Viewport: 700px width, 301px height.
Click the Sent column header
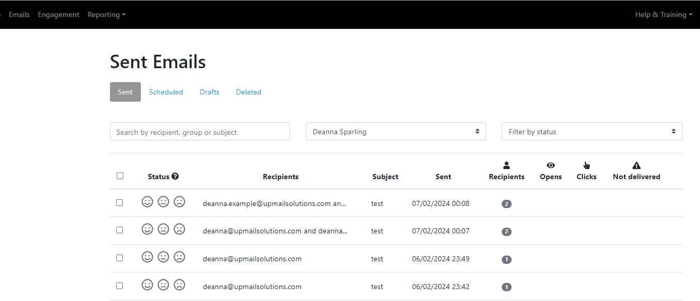(x=443, y=177)
